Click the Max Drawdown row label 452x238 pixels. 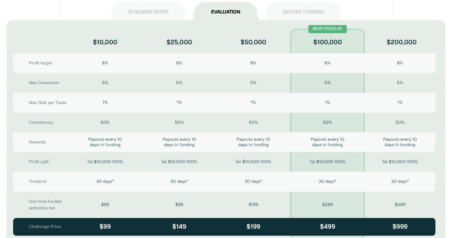pos(44,83)
